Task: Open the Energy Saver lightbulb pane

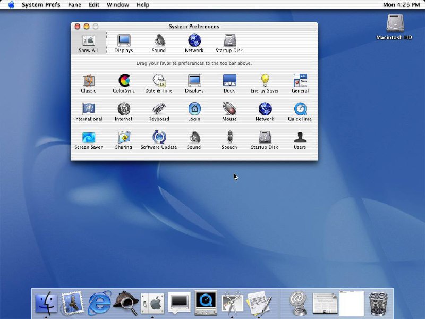Action: (265, 83)
